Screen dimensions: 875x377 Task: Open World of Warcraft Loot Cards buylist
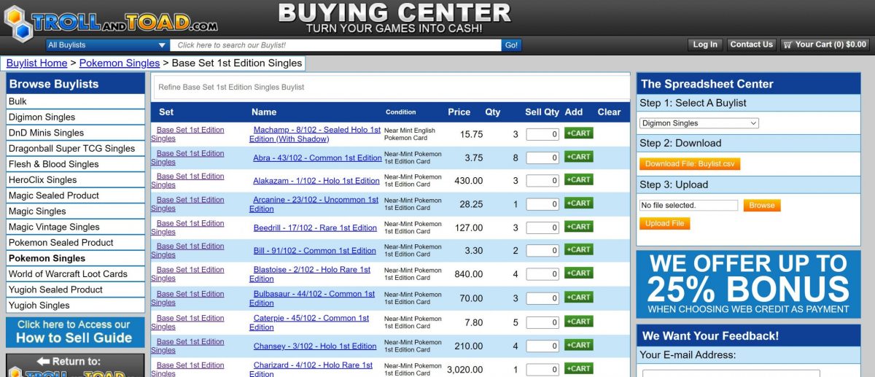pos(75,274)
